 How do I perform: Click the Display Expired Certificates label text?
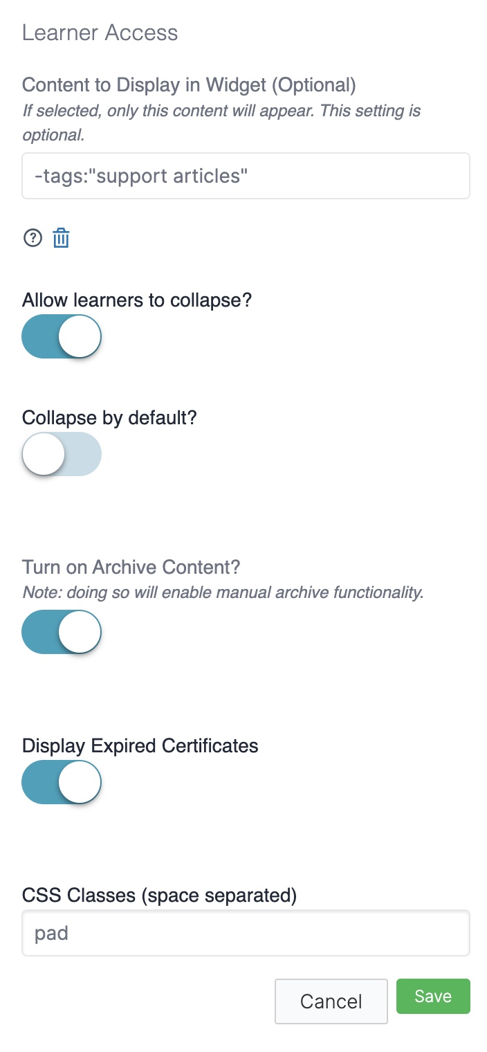[x=140, y=745]
